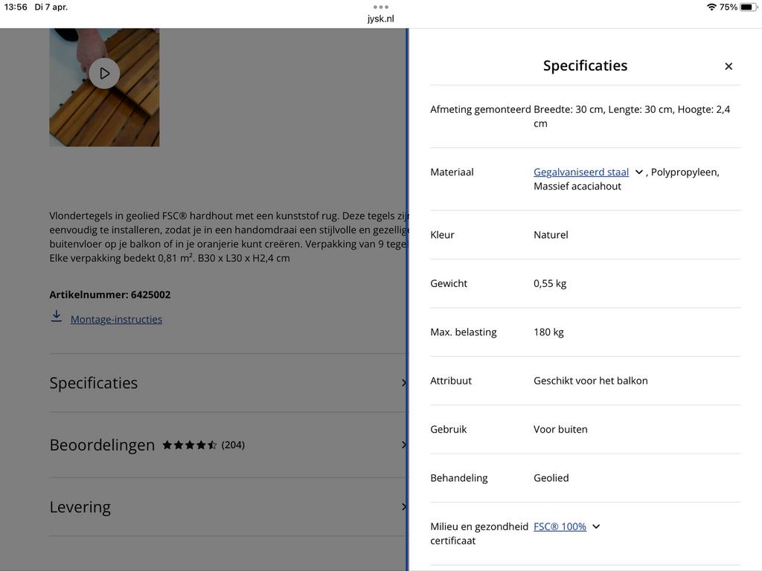This screenshot has height=571, width=762.
Task: Close the Specificaties panel
Action: pos(729,66)
